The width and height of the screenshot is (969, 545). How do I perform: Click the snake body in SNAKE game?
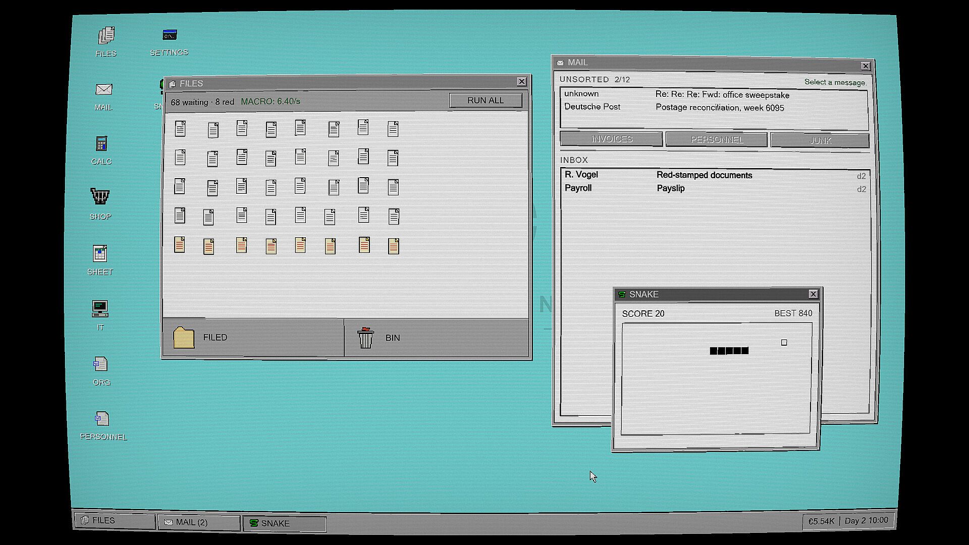point(729,351)
